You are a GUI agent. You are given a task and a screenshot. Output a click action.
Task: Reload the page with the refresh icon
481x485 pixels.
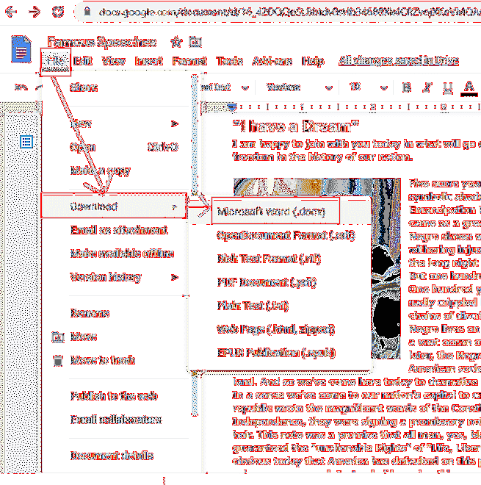[58, 12]
